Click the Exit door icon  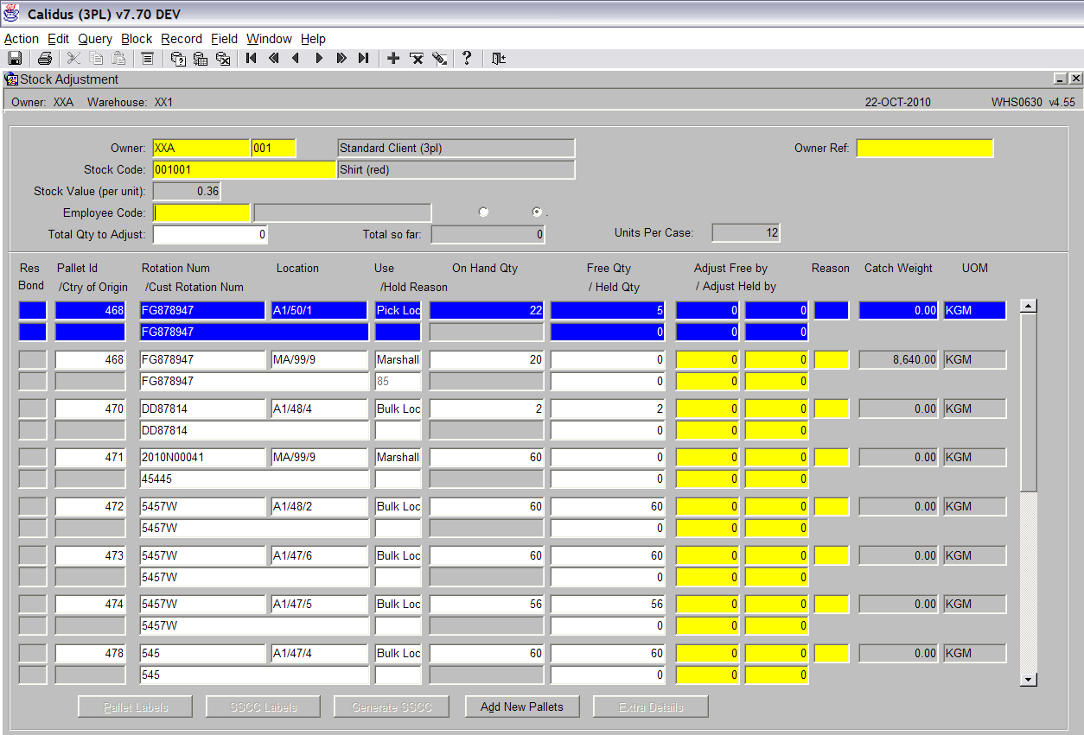click(498, 58)
